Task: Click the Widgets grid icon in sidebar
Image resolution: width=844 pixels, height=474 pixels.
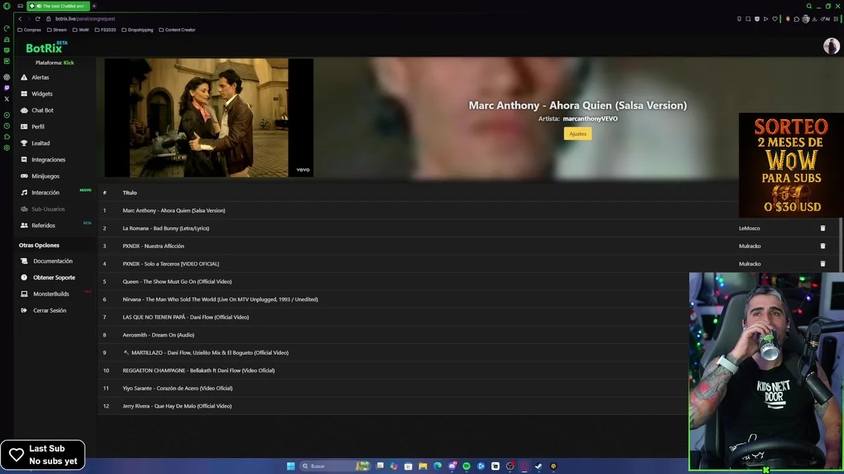Action: coord(24,94)
